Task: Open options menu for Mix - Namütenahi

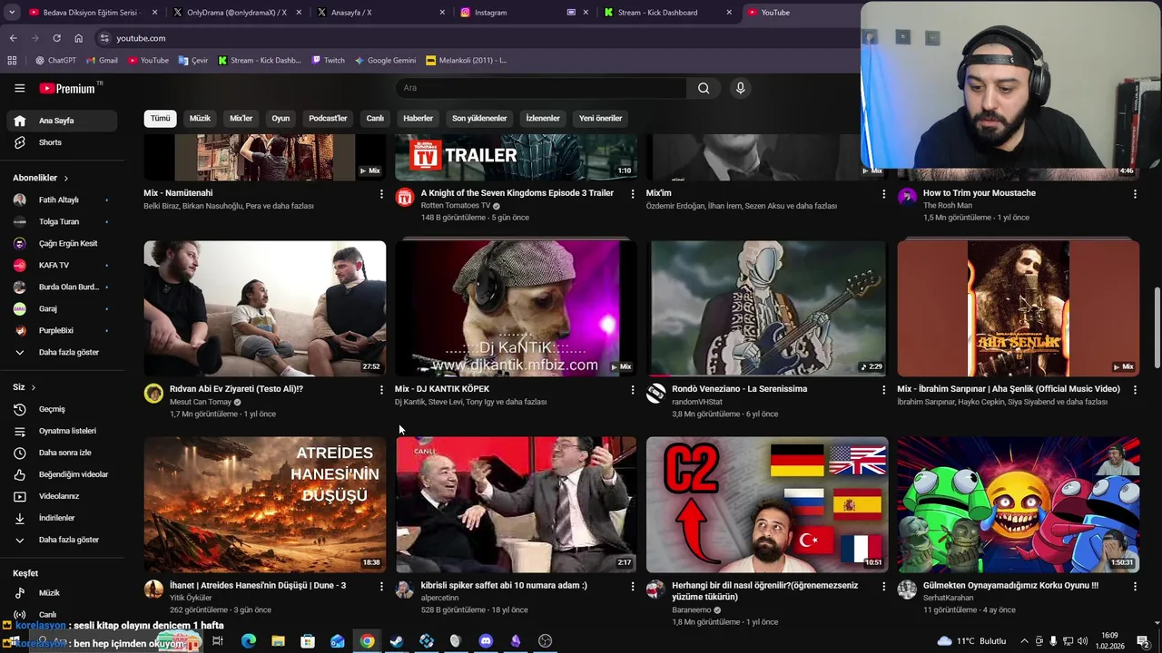Action: (381, 194)
